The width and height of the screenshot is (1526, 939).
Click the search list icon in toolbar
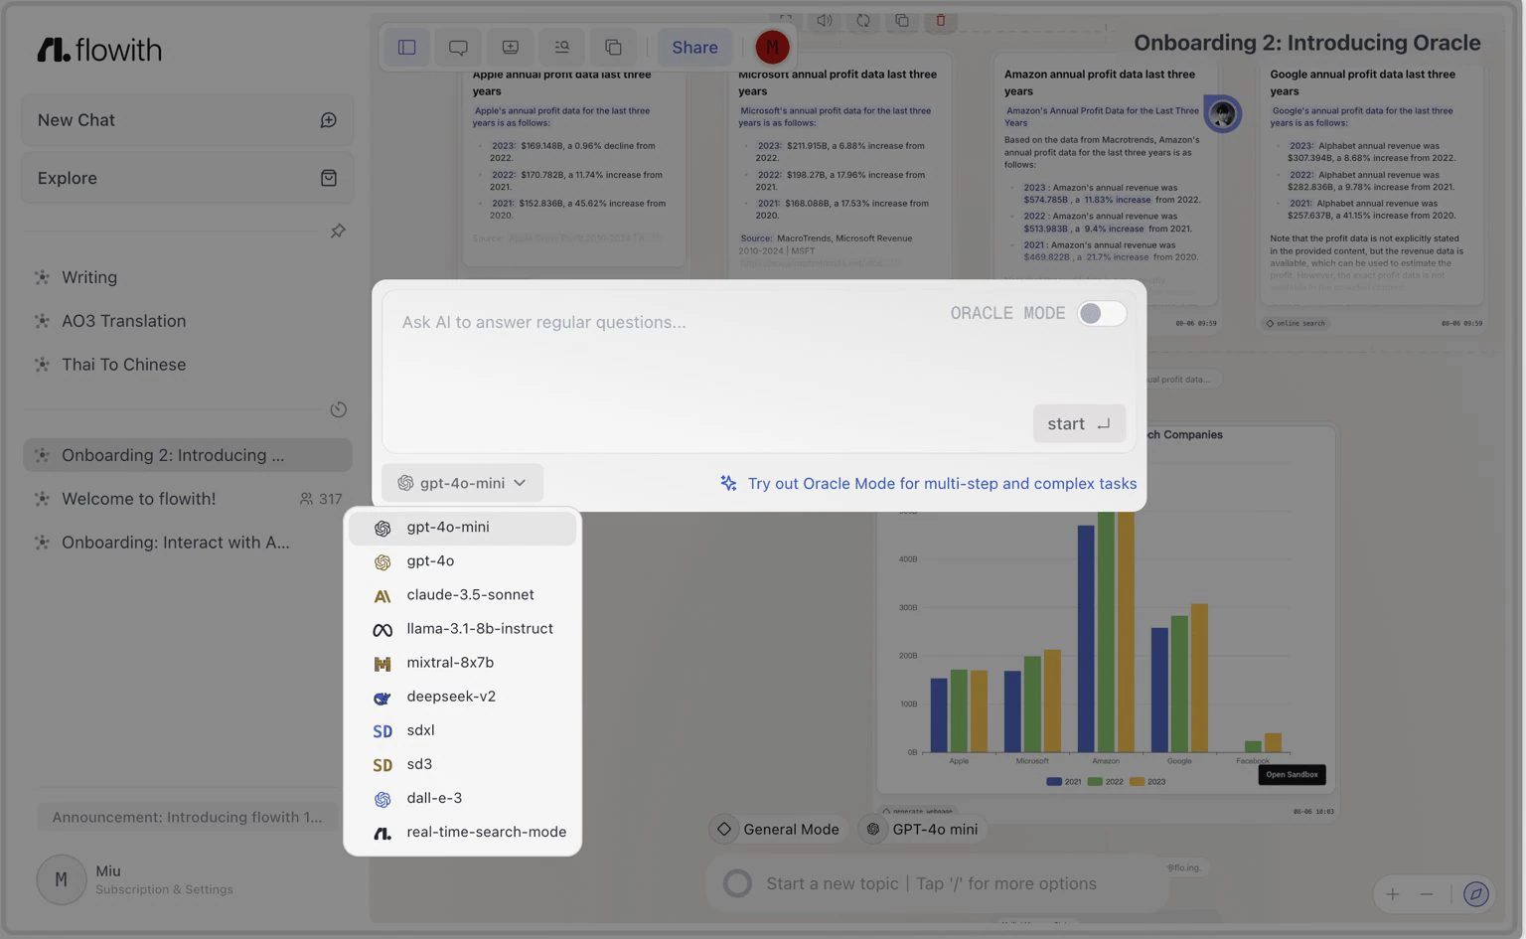coord(561,47)
